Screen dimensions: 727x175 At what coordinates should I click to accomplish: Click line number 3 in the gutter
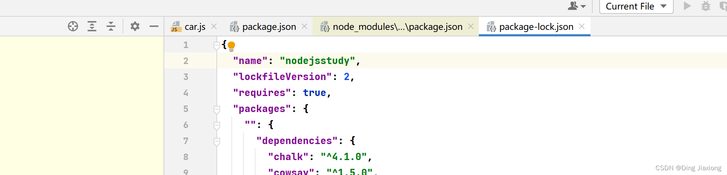(186, 77)
